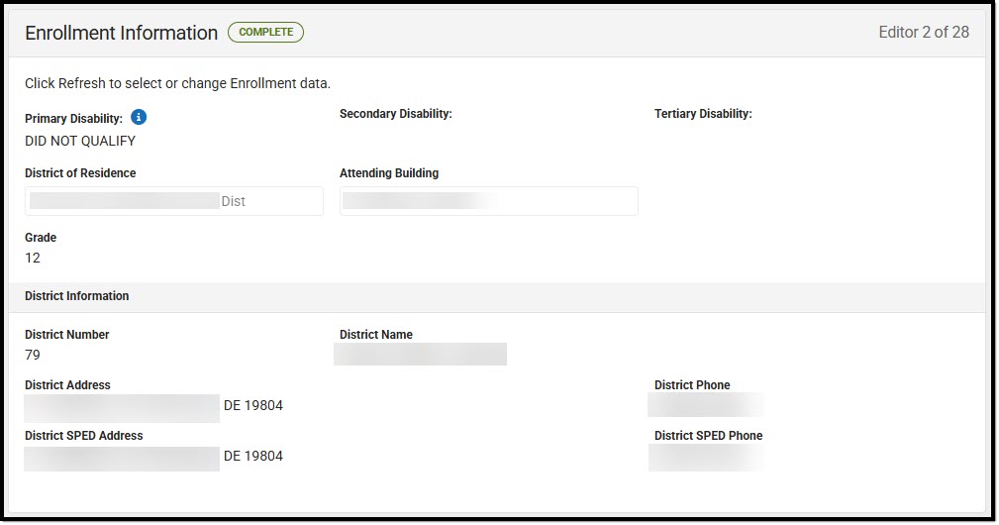Click the 'Attending Building' label
Screen dimensions: 999x525
[x=389, y=173]
